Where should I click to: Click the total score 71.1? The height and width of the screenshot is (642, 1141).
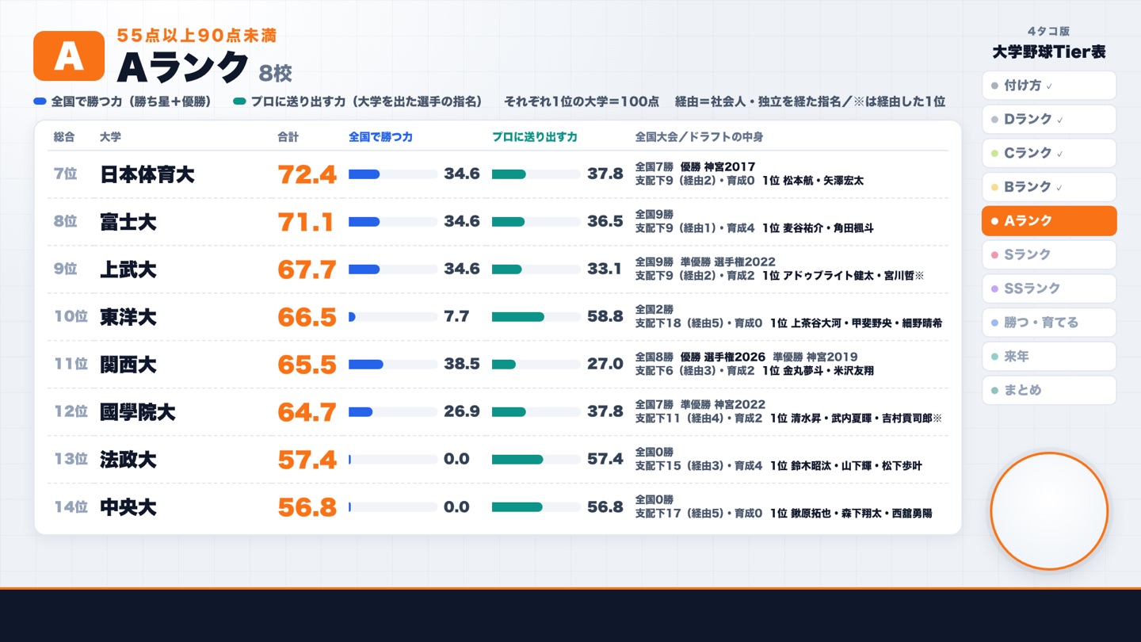[x=306, y=222]
